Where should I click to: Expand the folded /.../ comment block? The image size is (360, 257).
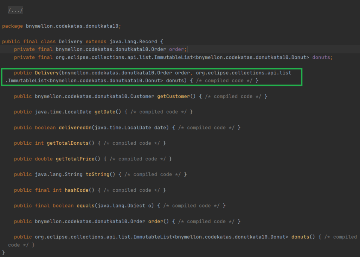coord(15,10)
